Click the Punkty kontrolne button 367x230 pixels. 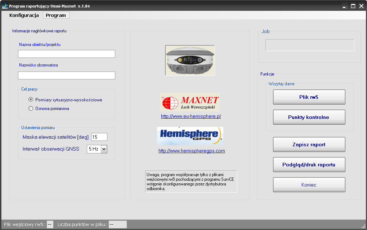click(x=309, y=117)
